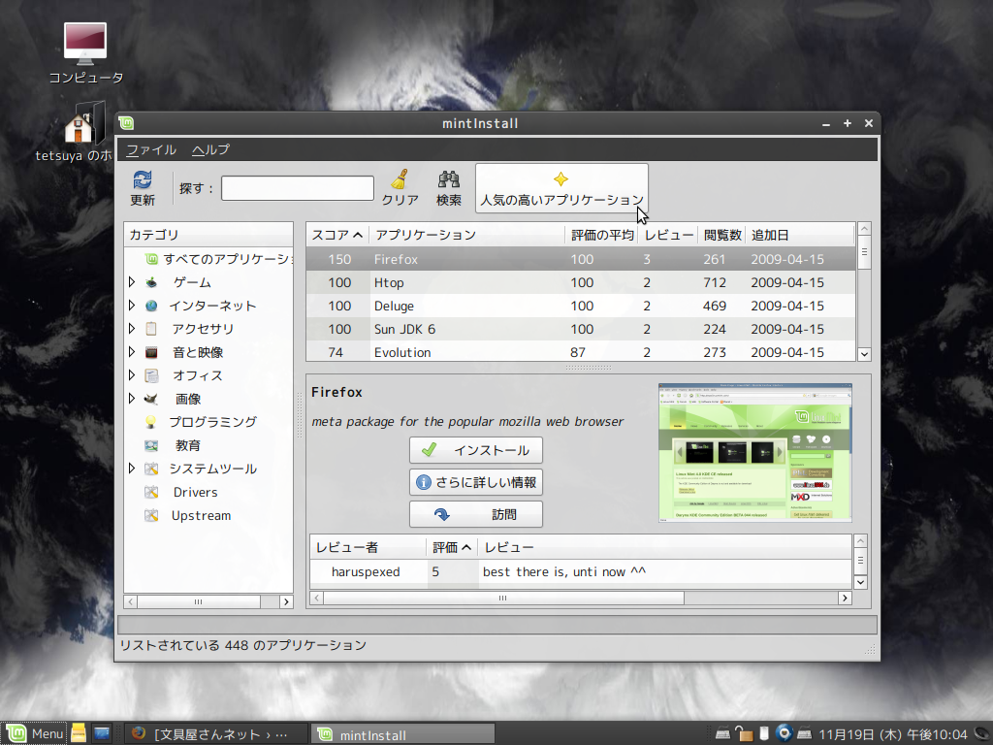Select the Evolution application row
Image resolution: width=993 pixels, height=745 pixels.
tap(581, 351)
